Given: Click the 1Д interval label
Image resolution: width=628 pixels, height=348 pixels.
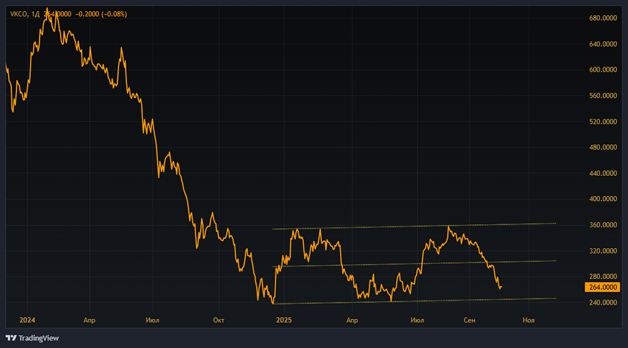Looking at the screenshot, I should (x=35, y=14).
